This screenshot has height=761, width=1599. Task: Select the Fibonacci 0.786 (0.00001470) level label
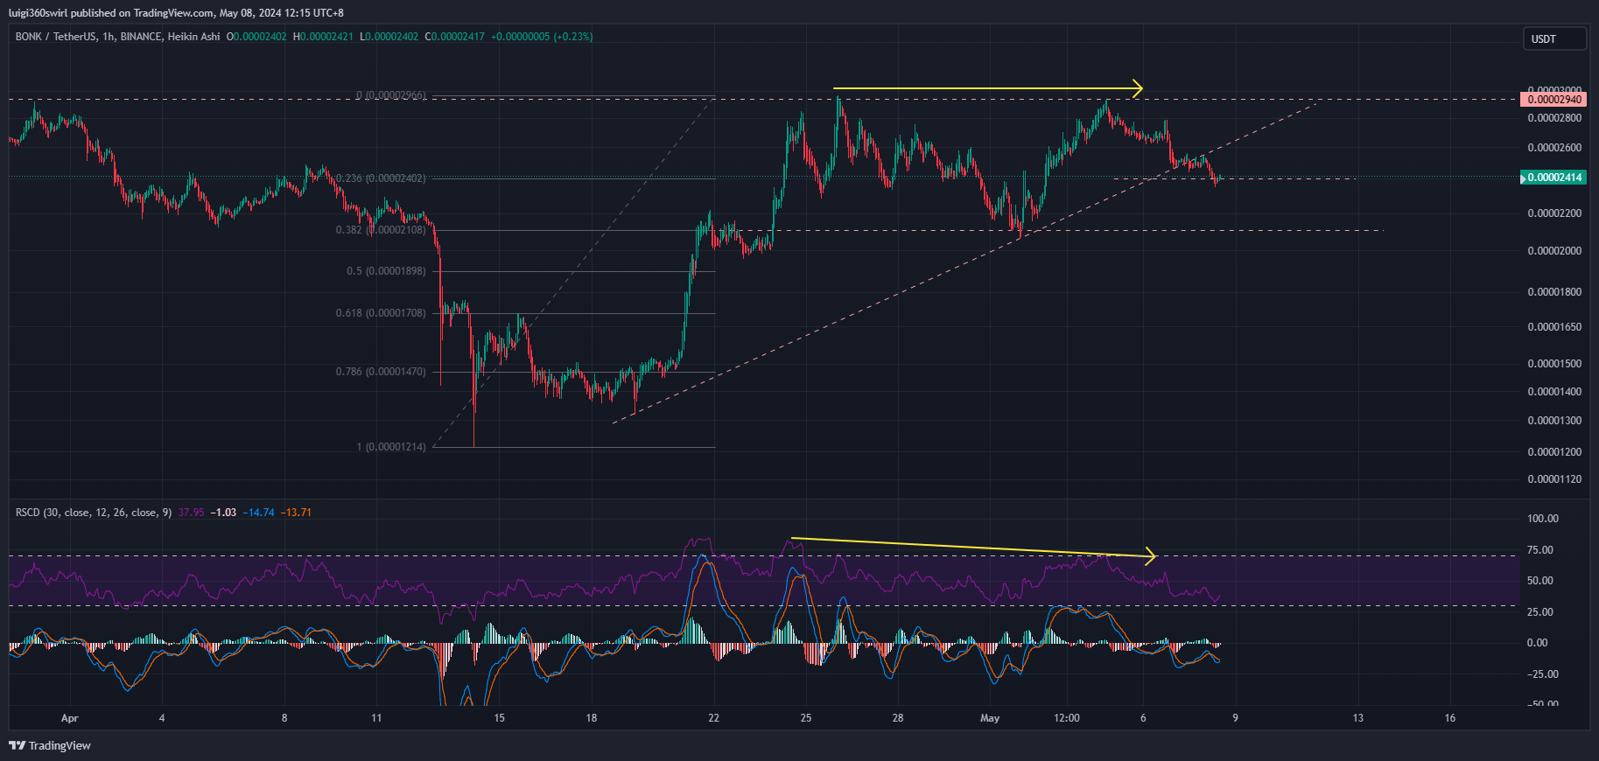point(381,372)
